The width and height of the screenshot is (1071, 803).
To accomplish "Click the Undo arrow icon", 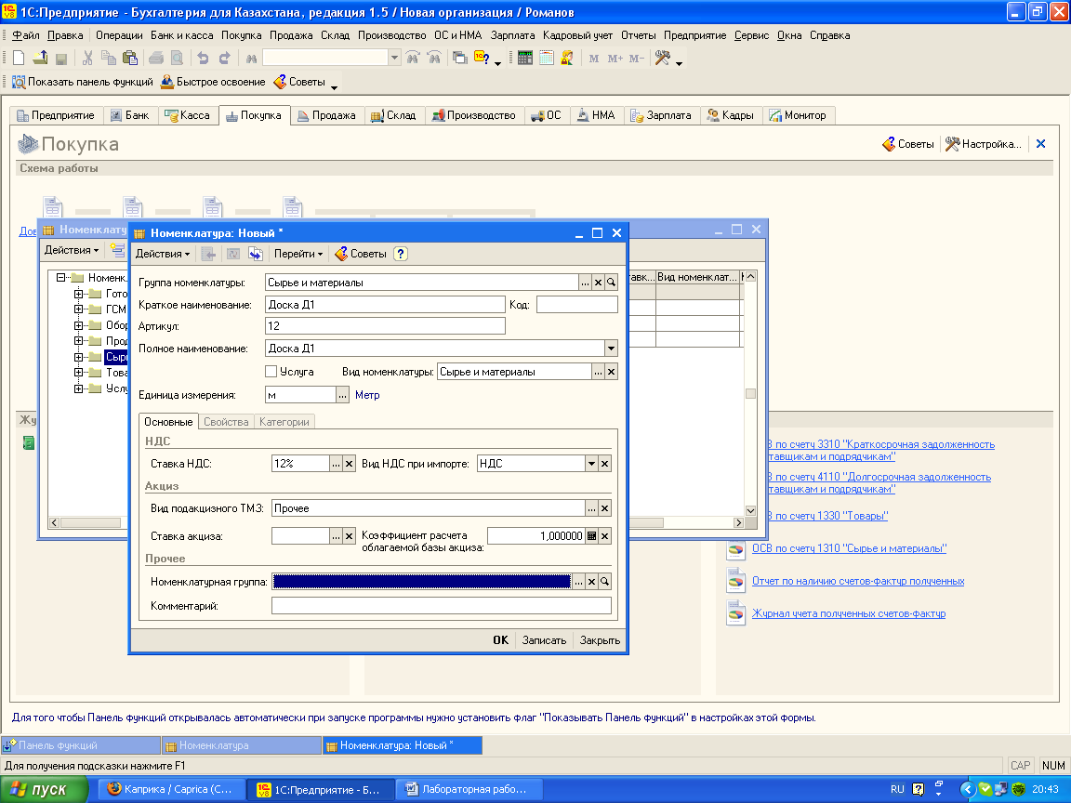I will [x=203, y=59].
